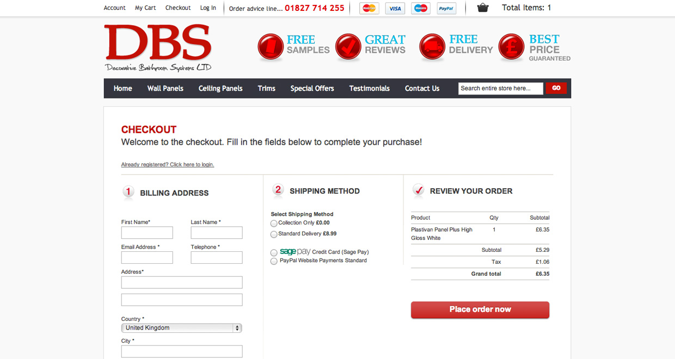
Task: Click the already registered login link
Action: pos(168,165)
